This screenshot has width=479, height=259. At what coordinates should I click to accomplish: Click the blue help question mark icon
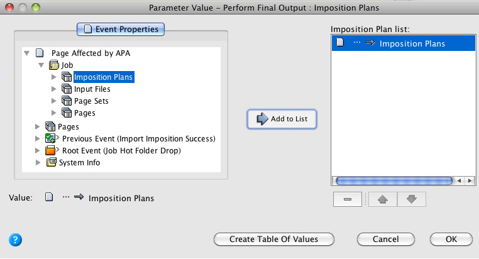point(15,240)
